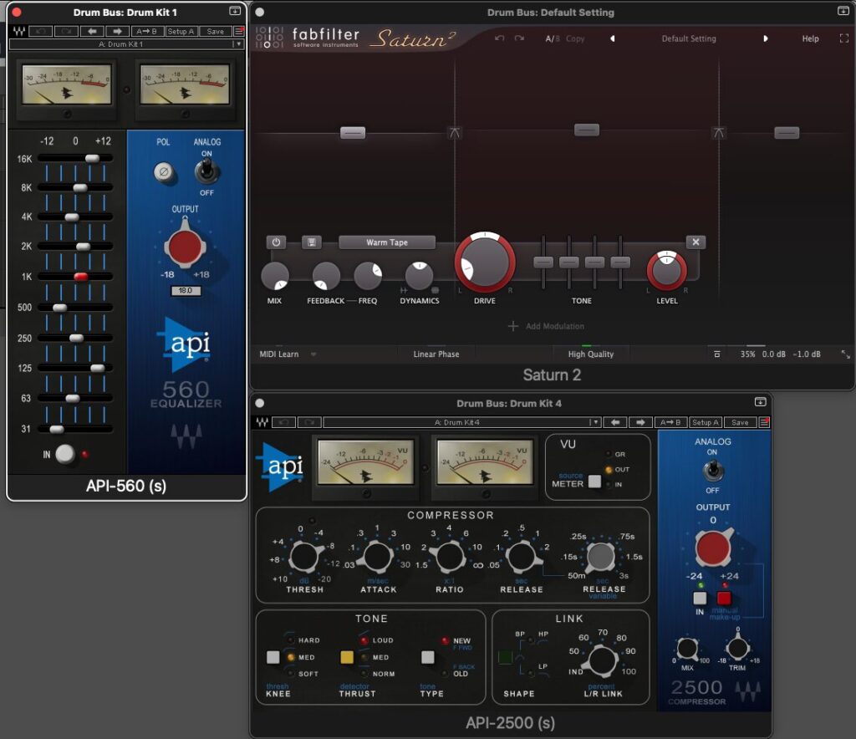856x739 pixels.
Task: Toggle the yellow THRUST detector button
Action: [x=347, y=657]
